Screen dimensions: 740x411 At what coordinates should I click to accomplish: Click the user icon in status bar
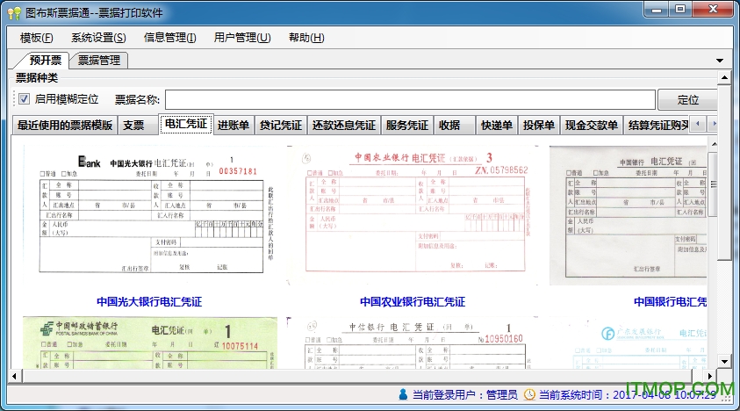click(x=403, y=395)
